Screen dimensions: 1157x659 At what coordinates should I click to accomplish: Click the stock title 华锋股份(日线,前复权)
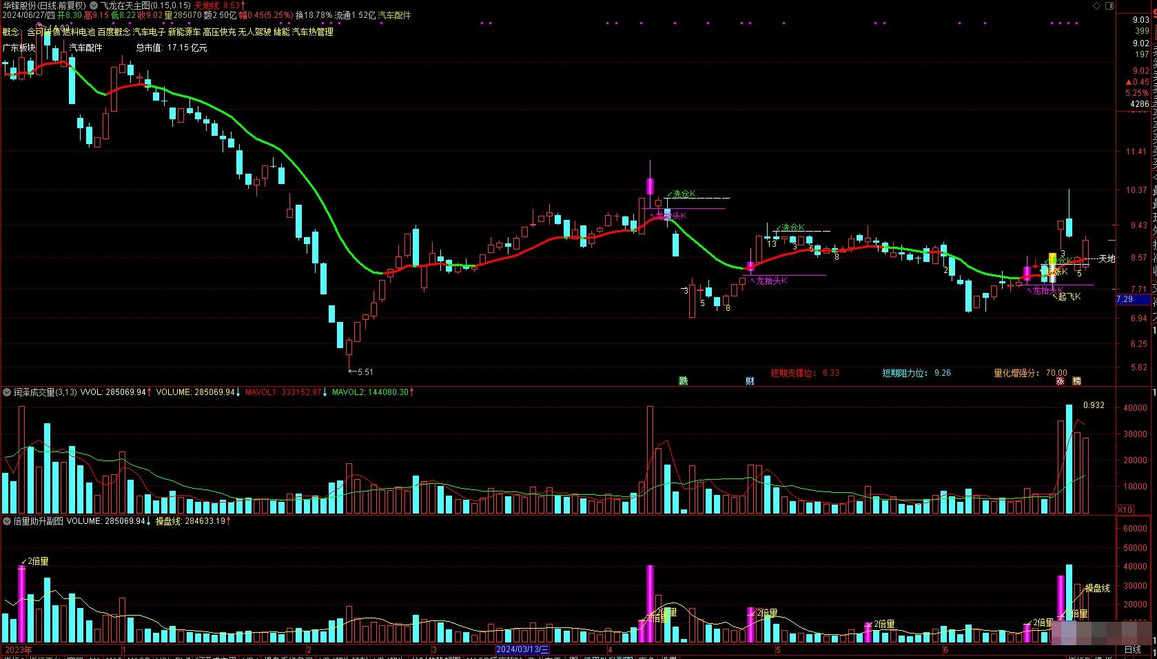44,6
